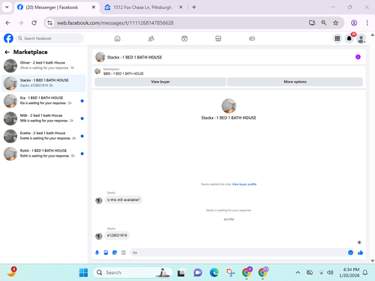The image size is (375, 281).
Task: Open Oliver's 2 bed 1 bath House chat
Action: point(43,65)
